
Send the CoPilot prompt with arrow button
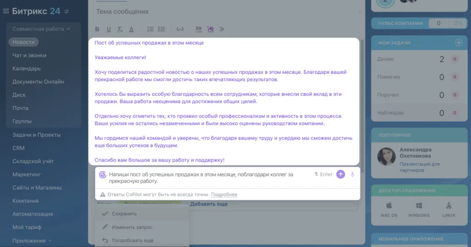point(340,174)
